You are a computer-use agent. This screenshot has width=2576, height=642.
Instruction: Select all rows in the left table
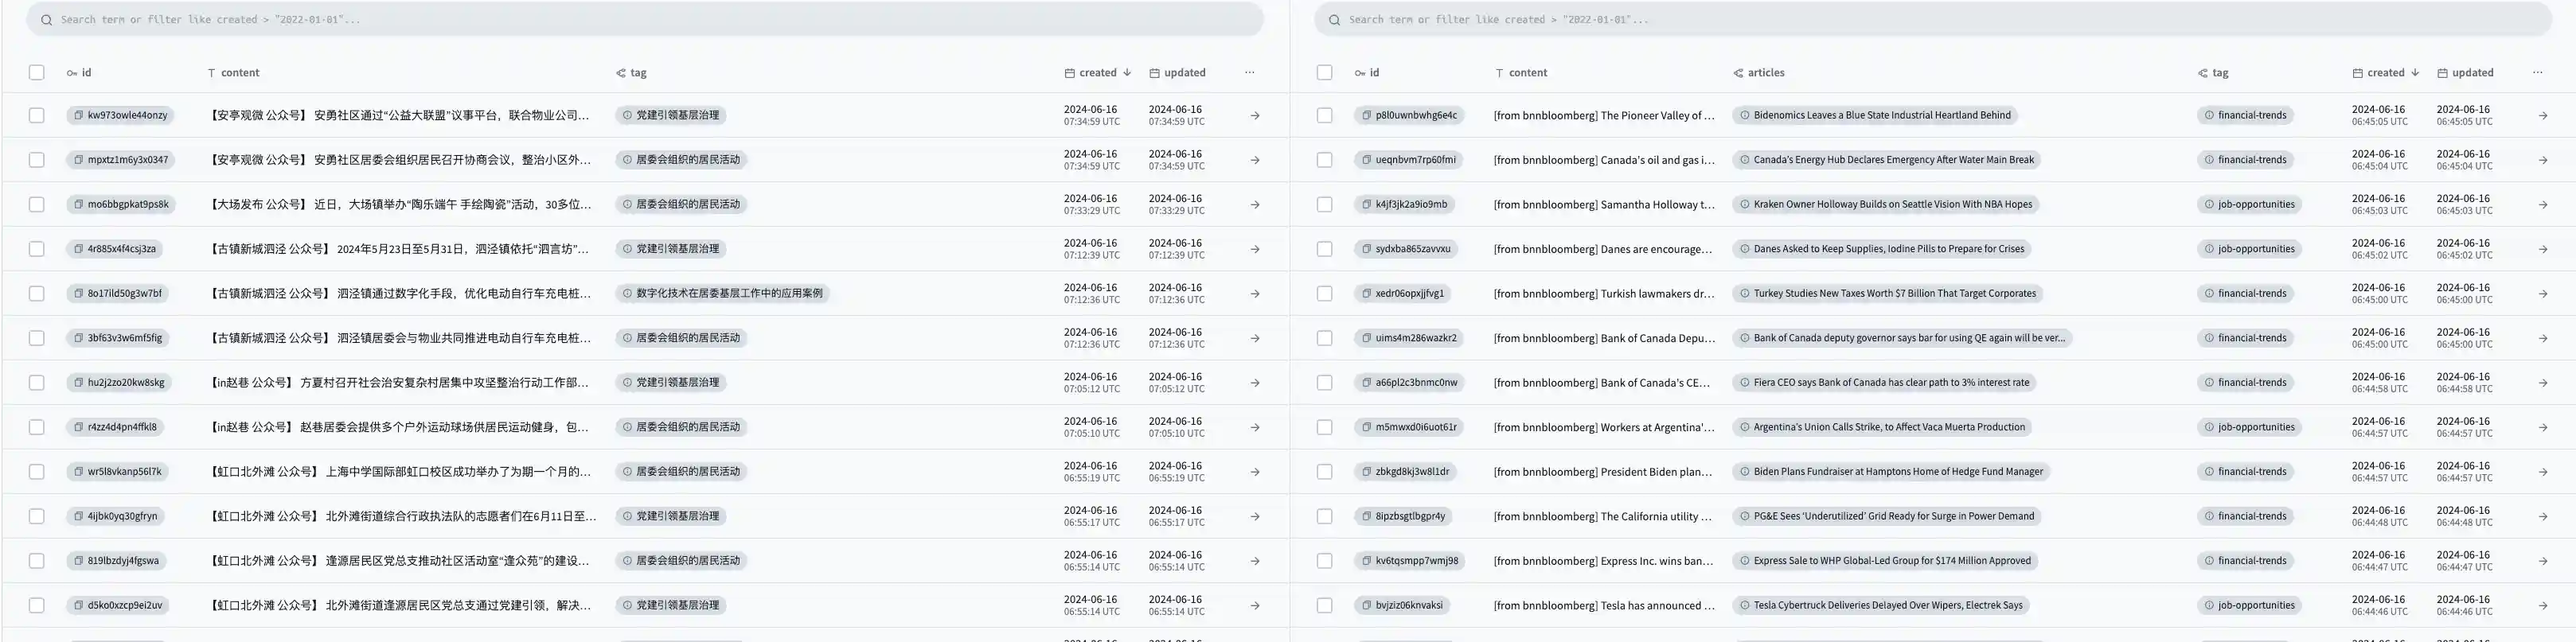(x=37, y=73)
